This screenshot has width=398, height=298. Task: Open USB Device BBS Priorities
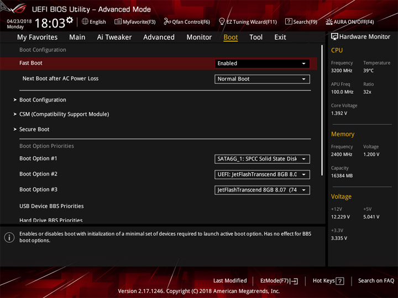pos(51,206)
